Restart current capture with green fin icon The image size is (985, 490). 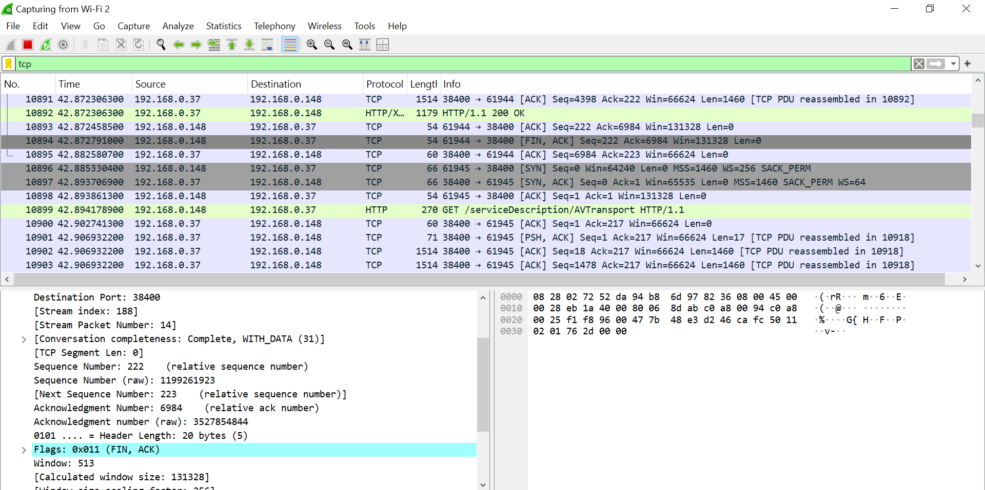tap(46, 45)
